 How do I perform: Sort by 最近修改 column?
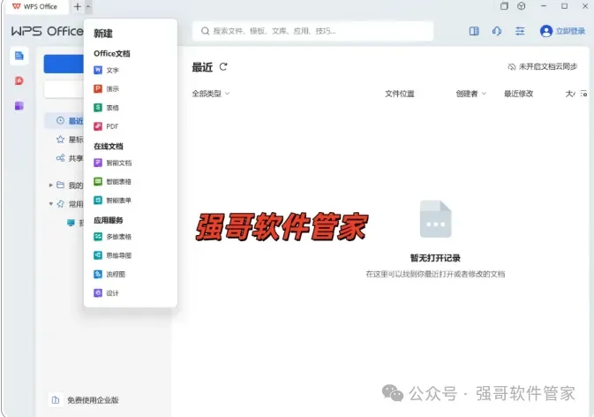tap(518, 94)
